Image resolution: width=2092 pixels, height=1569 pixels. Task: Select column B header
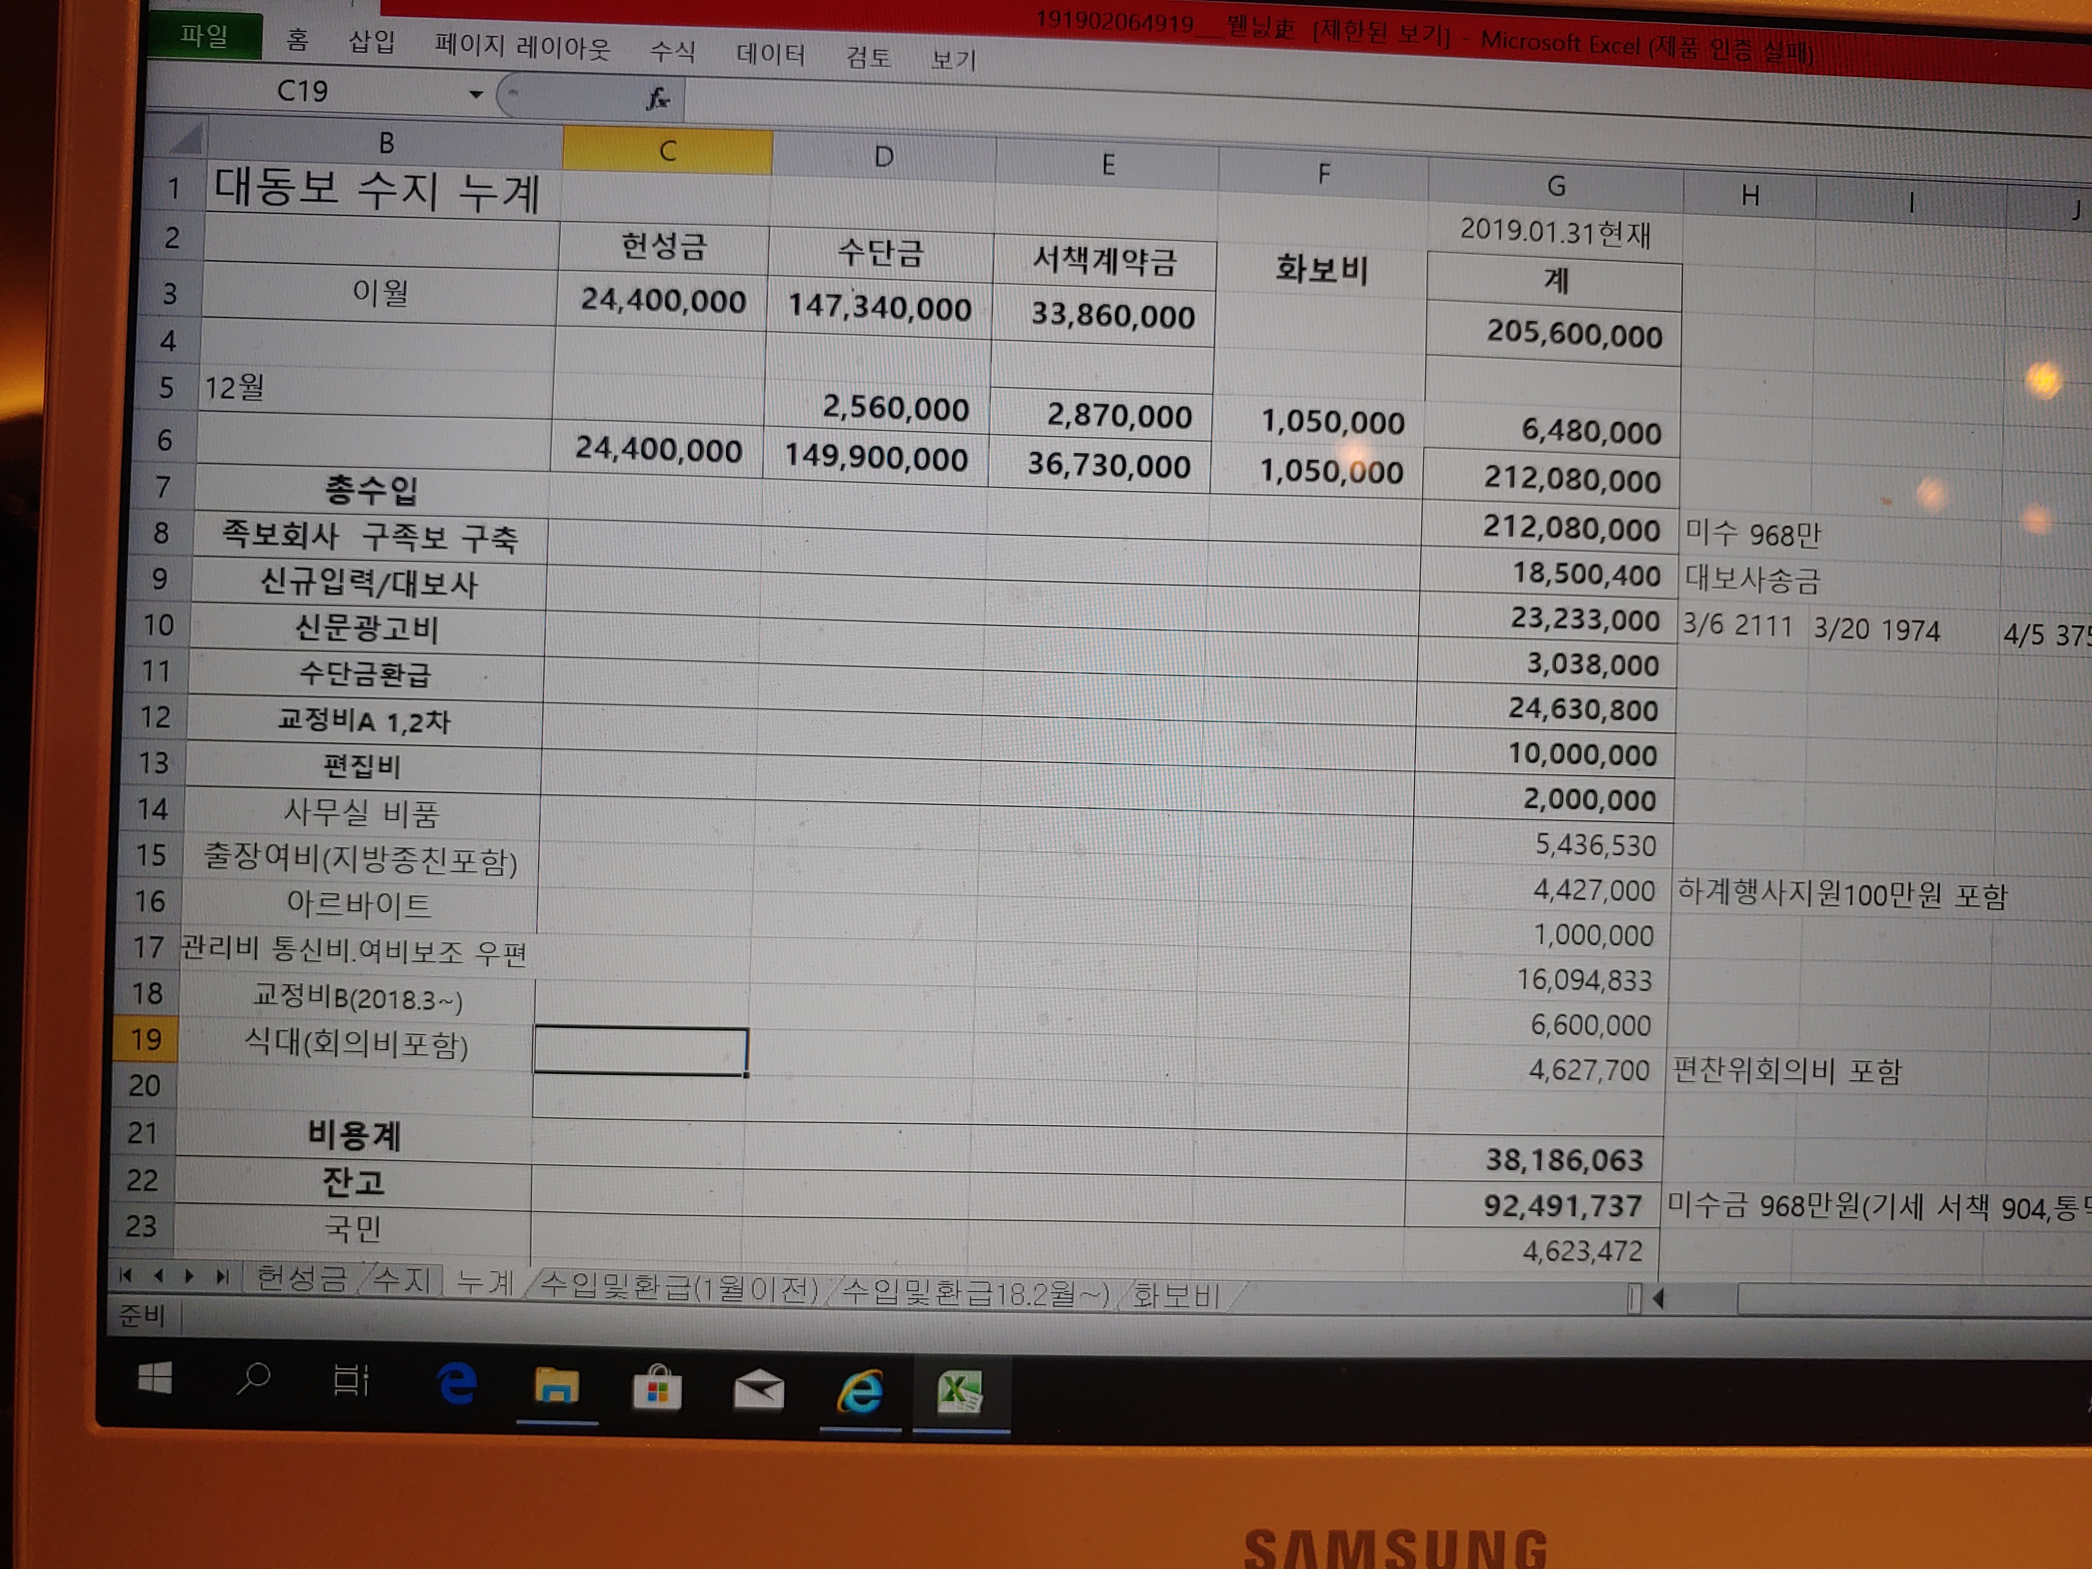(386, 143)
